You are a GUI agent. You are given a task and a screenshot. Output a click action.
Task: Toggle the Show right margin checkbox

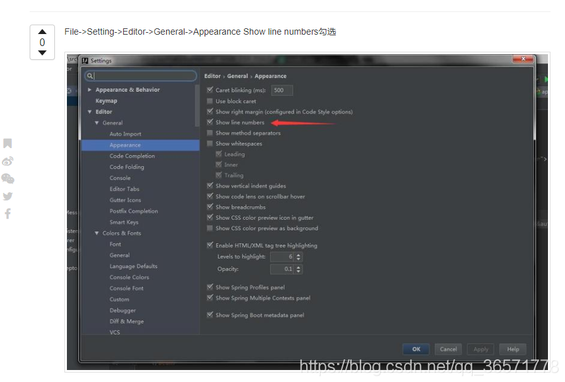pos(210,112)
